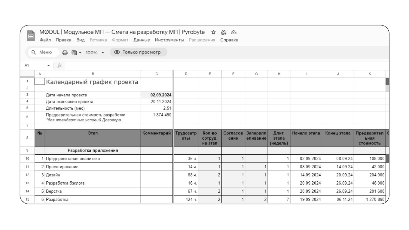Click the Трудозатраты header cell

coord(186,138)
